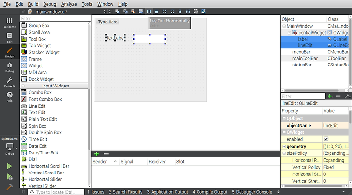Activate Edit Buddies mode in toolbar
This screenshot has width=352, height=195.
[x=133, y=11]
